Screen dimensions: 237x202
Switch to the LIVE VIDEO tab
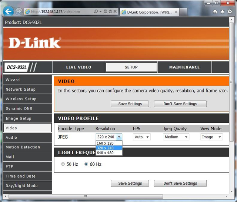pos(79,67)
